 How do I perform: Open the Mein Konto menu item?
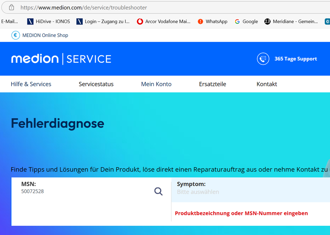tap(156, 84)
